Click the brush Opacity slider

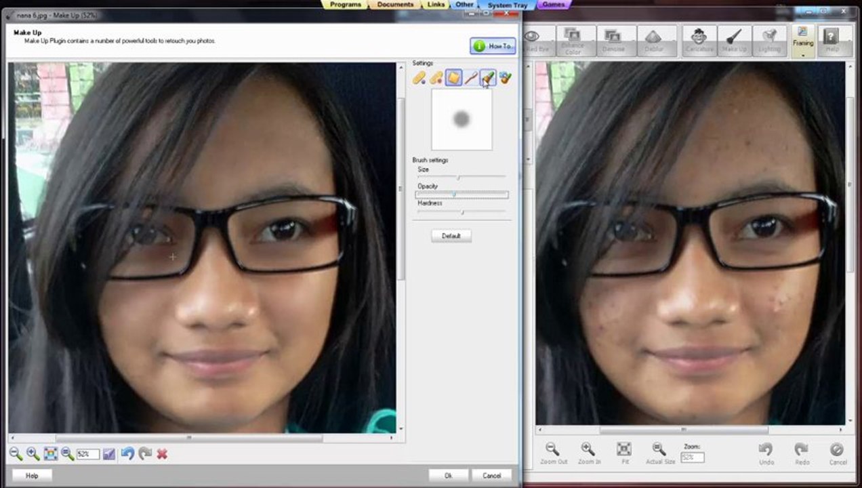coord(461,195)
